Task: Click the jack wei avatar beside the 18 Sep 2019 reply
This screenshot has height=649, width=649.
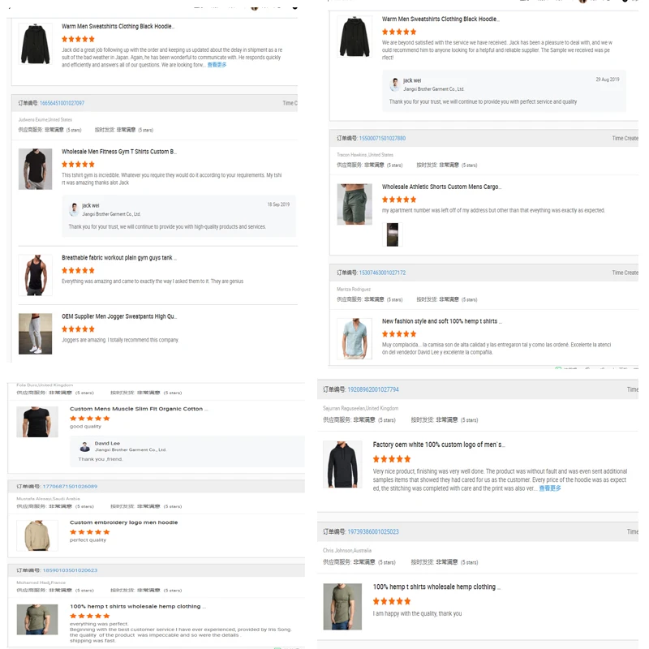Action: point(75,209)
